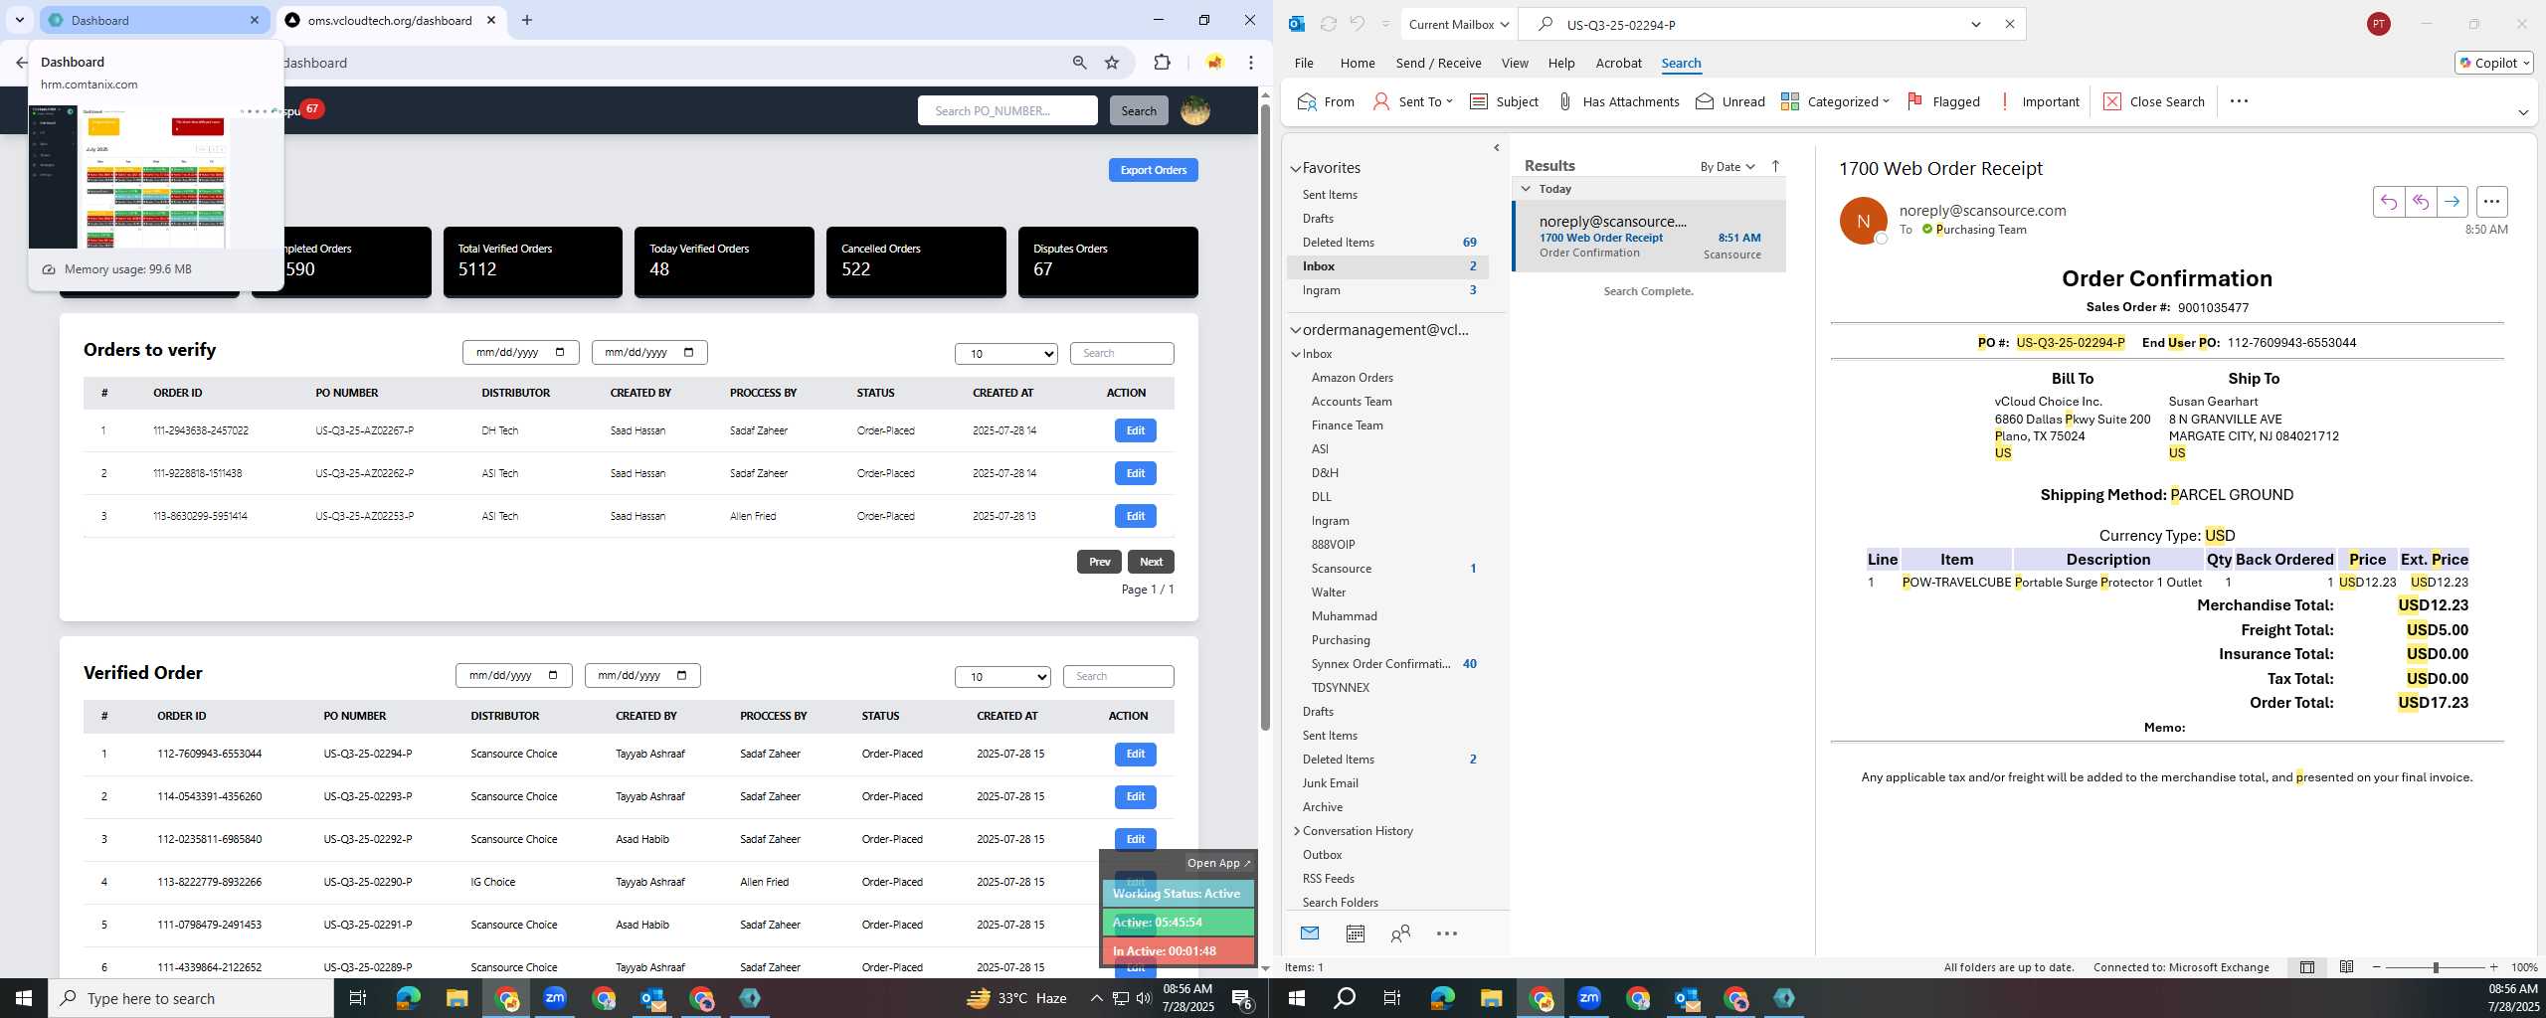Filter search by Flagged messages
Viewport: 2546px width, 1018px height.
[1943, 101]
